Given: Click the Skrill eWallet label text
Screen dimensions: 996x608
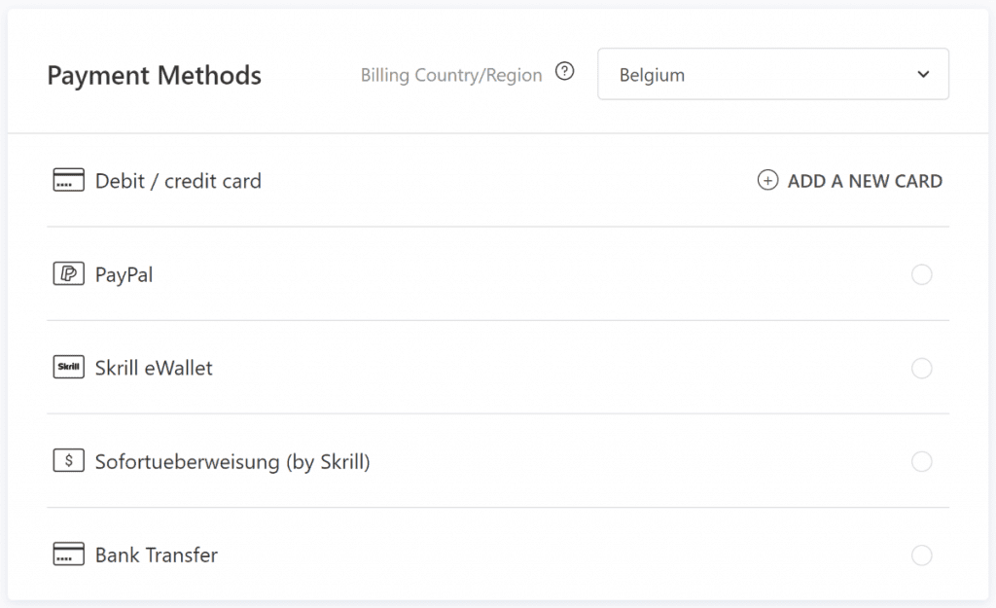Looking at the screenshot, I should click(154, 369).
